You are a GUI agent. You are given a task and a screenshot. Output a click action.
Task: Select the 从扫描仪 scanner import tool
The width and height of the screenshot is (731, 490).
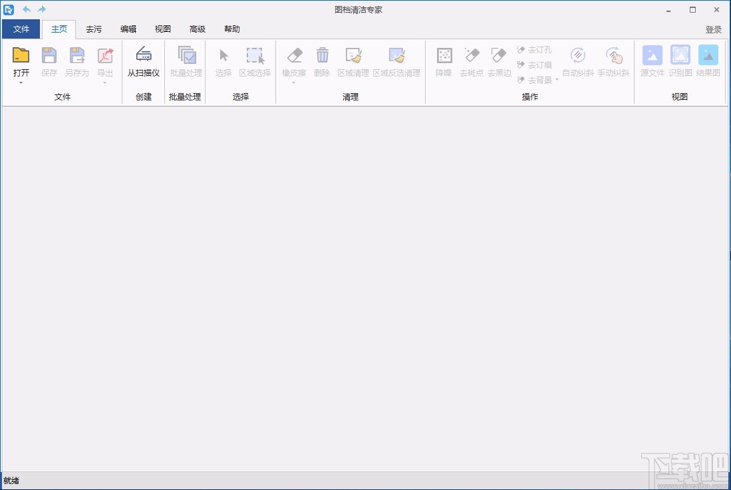[143, 63]
